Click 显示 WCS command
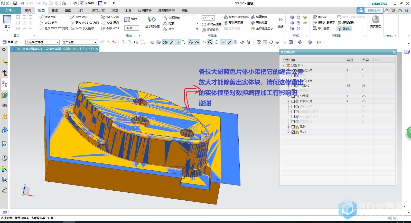The width and height of the screenshot is (411, 223). pos(79,17)
